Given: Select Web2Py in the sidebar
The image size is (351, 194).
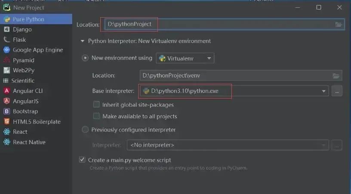Looking at the screenshot, I should point(36,70).
